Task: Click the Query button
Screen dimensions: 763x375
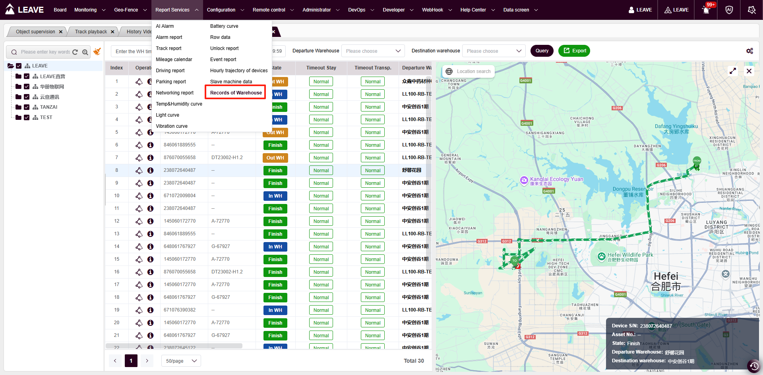Action: coord(542,51)
